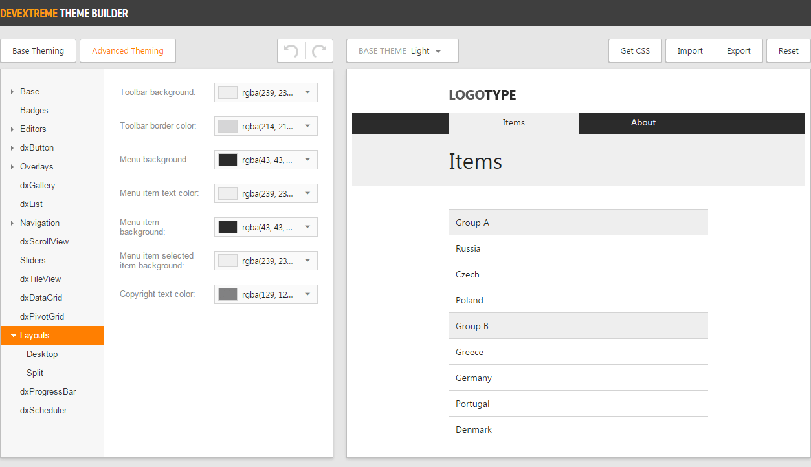Click Group A header in preview list
The height and width of the screenshot is (467, 811).
point(579,223)
